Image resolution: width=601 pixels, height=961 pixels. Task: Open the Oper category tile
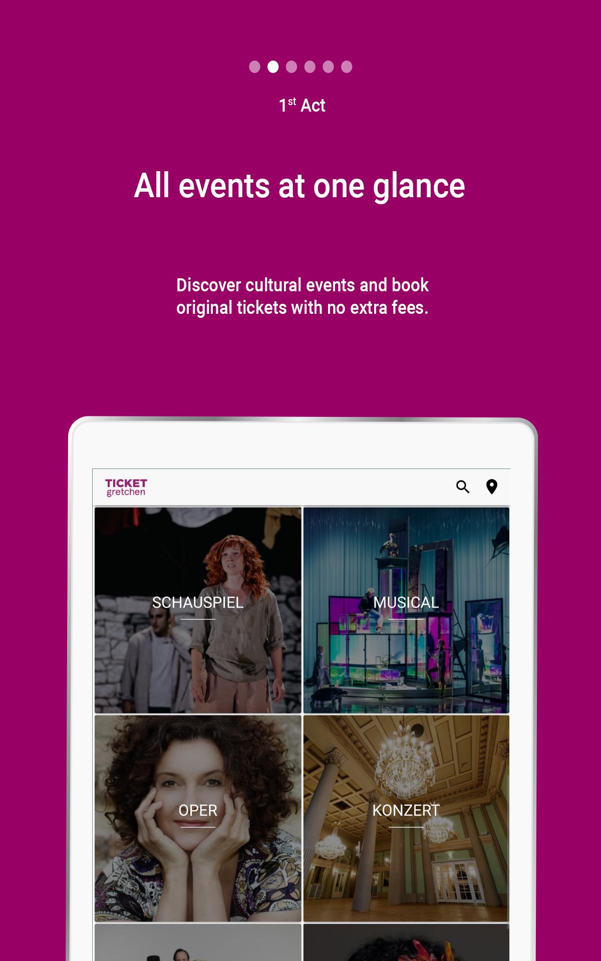198,818
